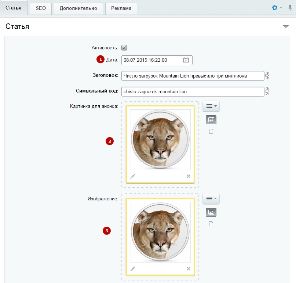The height and width of the screenshot is (283, 296).
Task: Click file icon beside Изображение
Action: coord(211,224)
